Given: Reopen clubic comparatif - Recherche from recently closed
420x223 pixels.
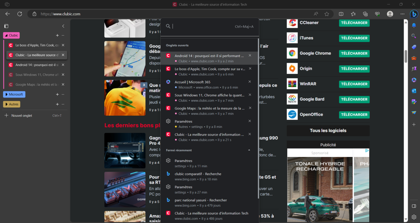Looking at the screenshot, I should click(x=209, y=176).
